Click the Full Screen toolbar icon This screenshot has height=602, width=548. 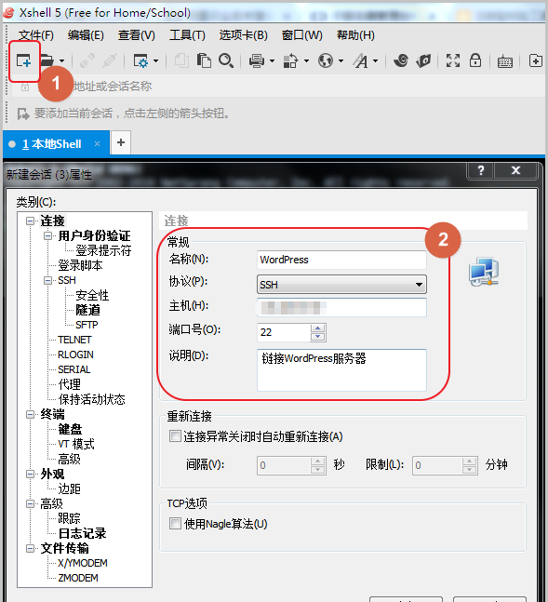[453, 60]
